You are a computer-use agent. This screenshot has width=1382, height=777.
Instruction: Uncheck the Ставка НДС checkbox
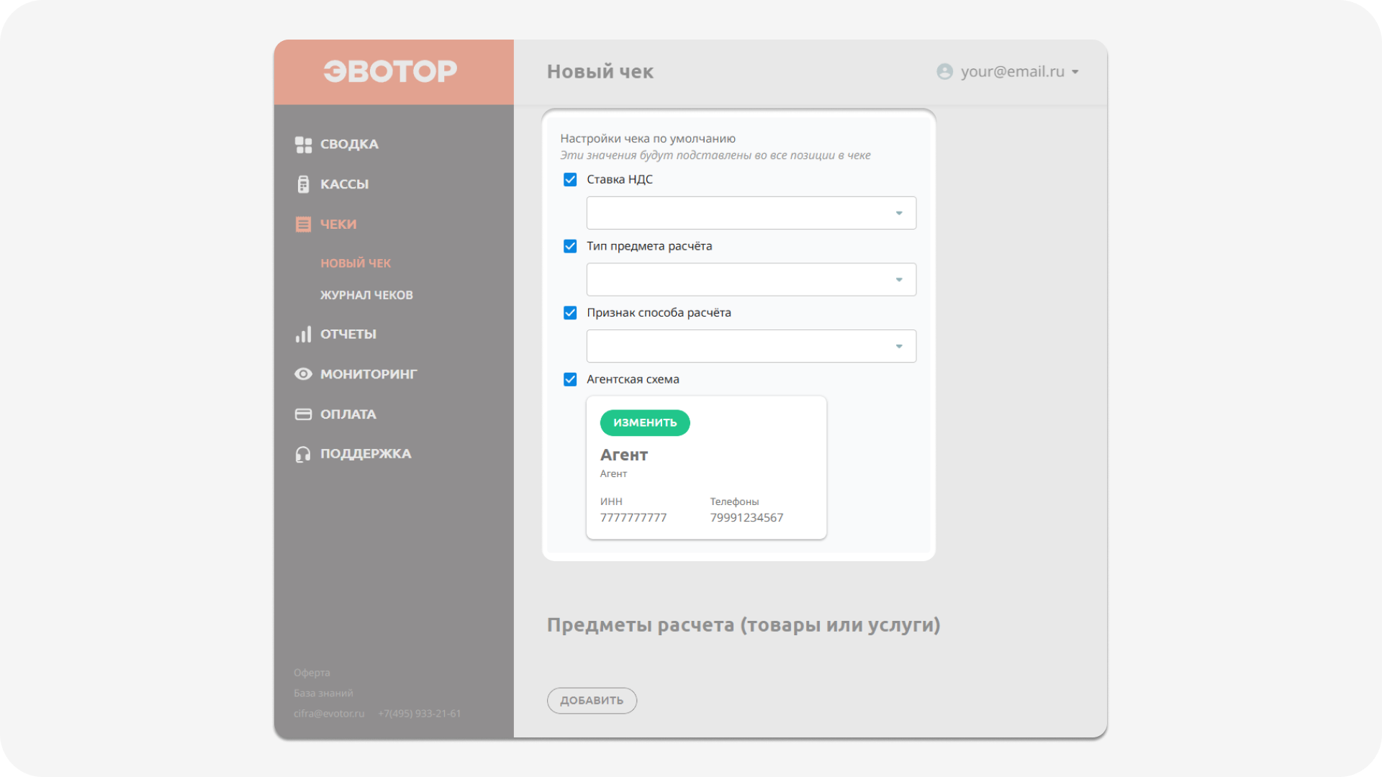click(570, 180)
